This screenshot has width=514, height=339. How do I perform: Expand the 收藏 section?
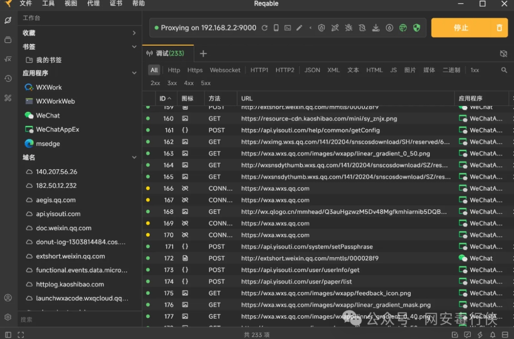(x=134, y=33)
